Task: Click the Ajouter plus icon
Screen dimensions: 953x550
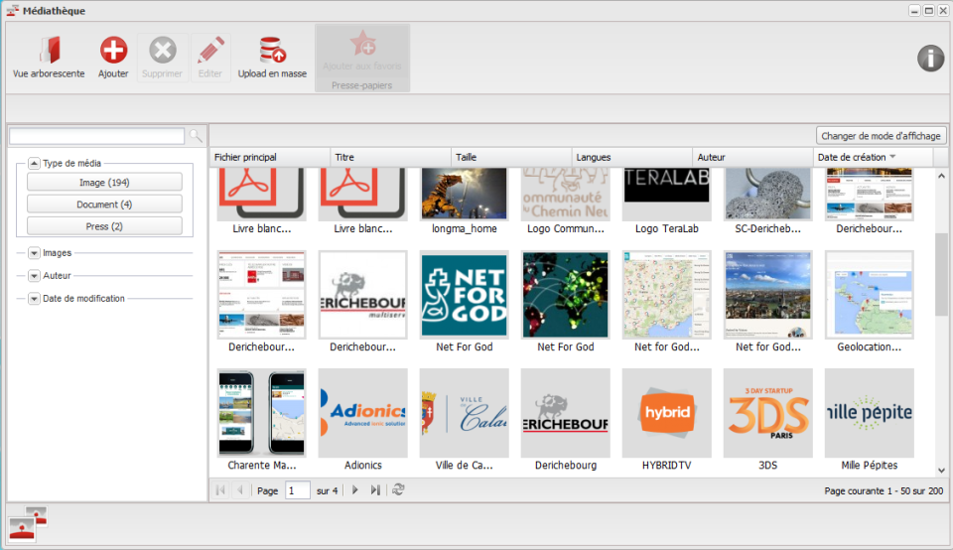Action: [113, 51]
